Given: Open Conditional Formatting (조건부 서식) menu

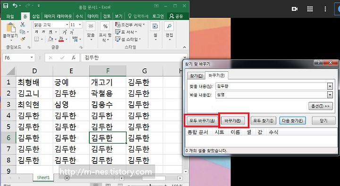Looking at the screenshot, I should tap(130, 25).
